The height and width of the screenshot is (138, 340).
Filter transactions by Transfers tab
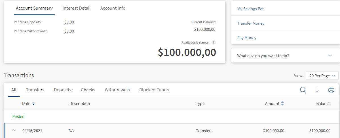pyautogui.click(x=35, y=90)
